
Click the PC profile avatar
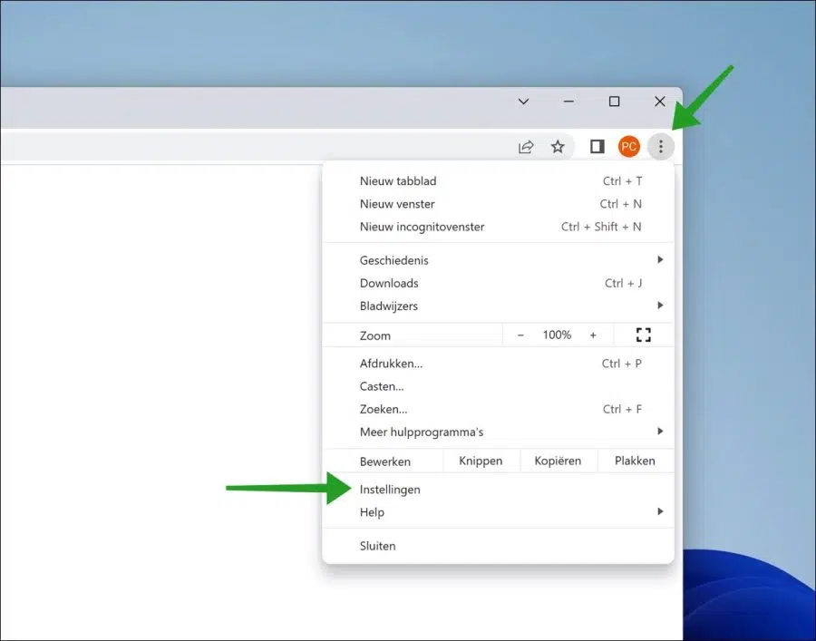[x=628, y=147]
